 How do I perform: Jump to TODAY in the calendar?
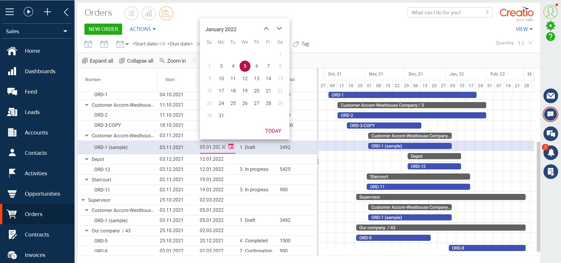[273, 131]
